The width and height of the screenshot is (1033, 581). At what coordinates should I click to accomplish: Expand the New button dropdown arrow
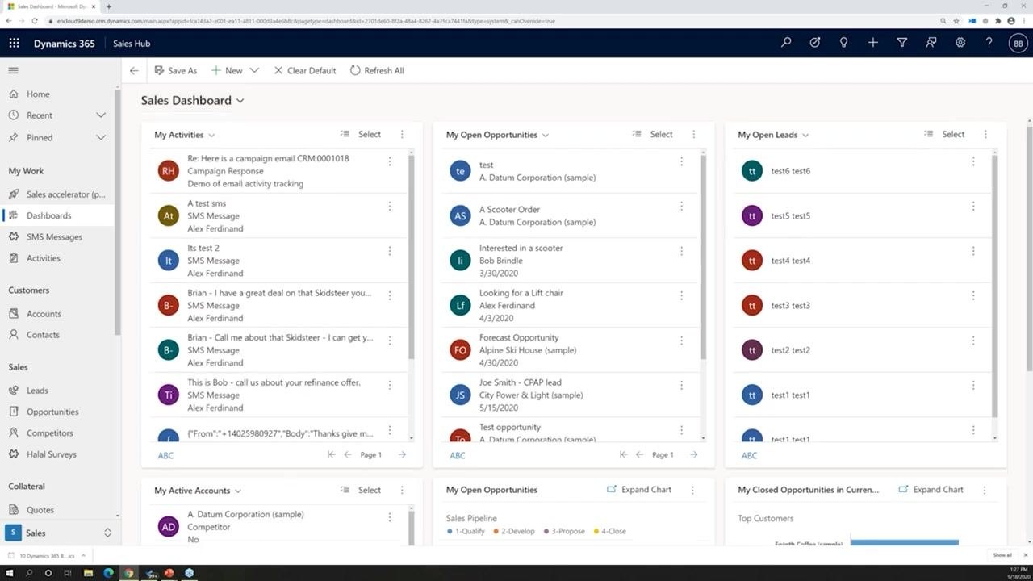254,70
